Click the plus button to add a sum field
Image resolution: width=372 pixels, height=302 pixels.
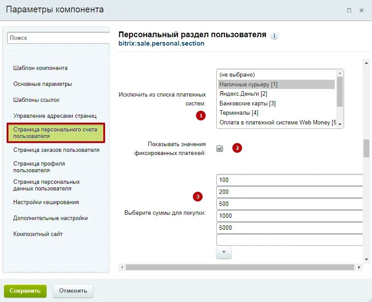pyautogui.click(x=224, y=252)
